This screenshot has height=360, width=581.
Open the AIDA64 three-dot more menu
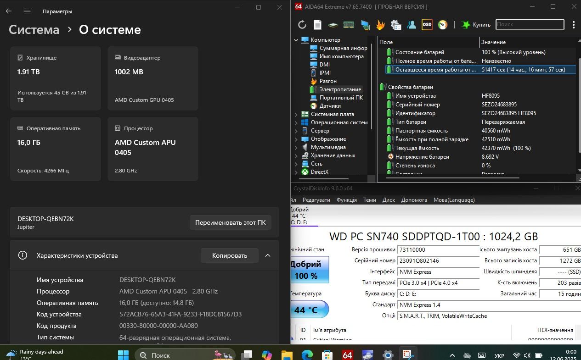574,25
